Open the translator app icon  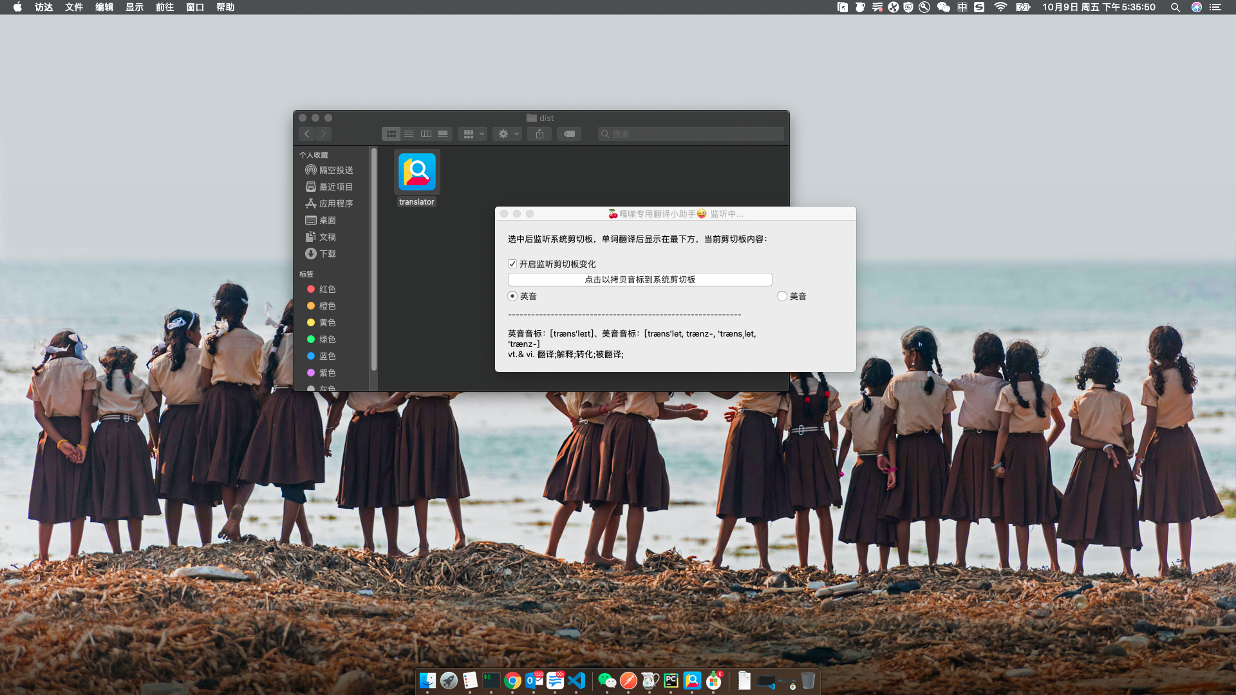[x=417, y=172]
